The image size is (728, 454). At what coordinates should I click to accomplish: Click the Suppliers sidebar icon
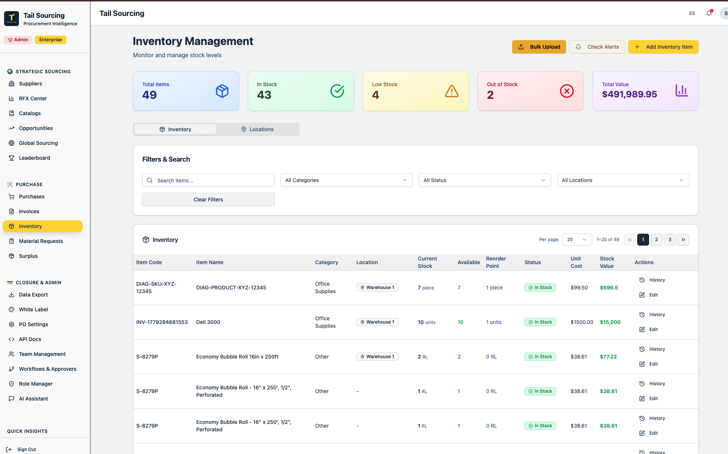pos(12,84)
